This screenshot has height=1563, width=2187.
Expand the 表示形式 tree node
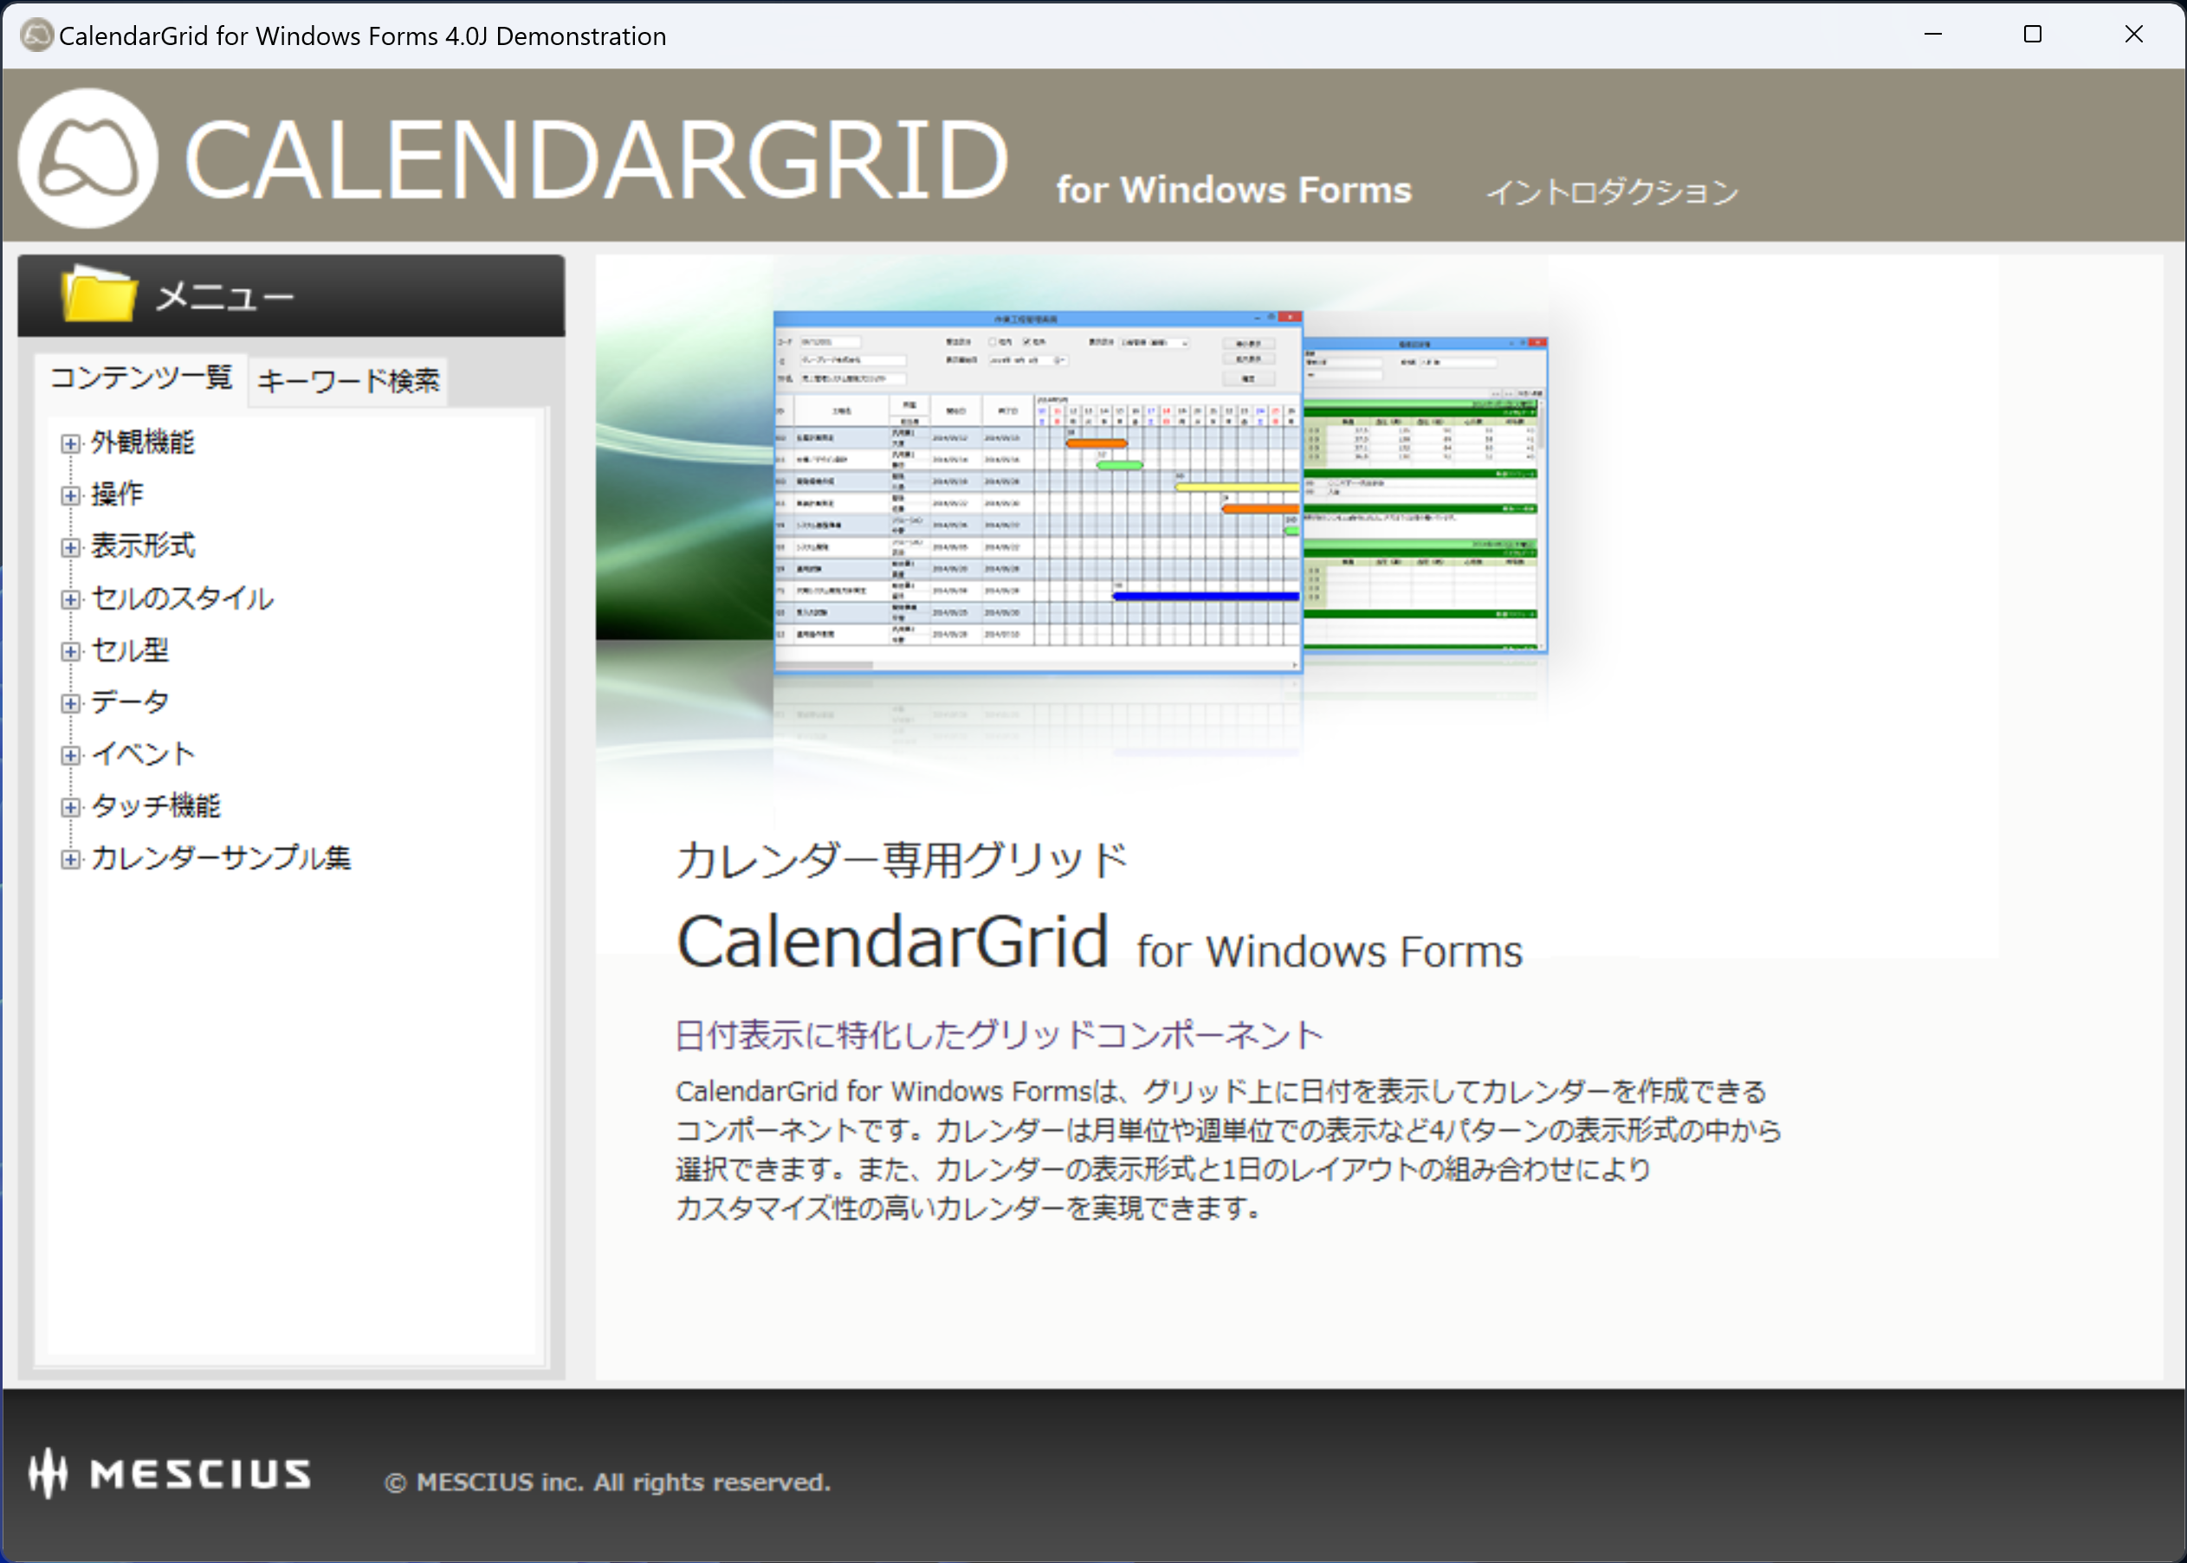point(70,547)
